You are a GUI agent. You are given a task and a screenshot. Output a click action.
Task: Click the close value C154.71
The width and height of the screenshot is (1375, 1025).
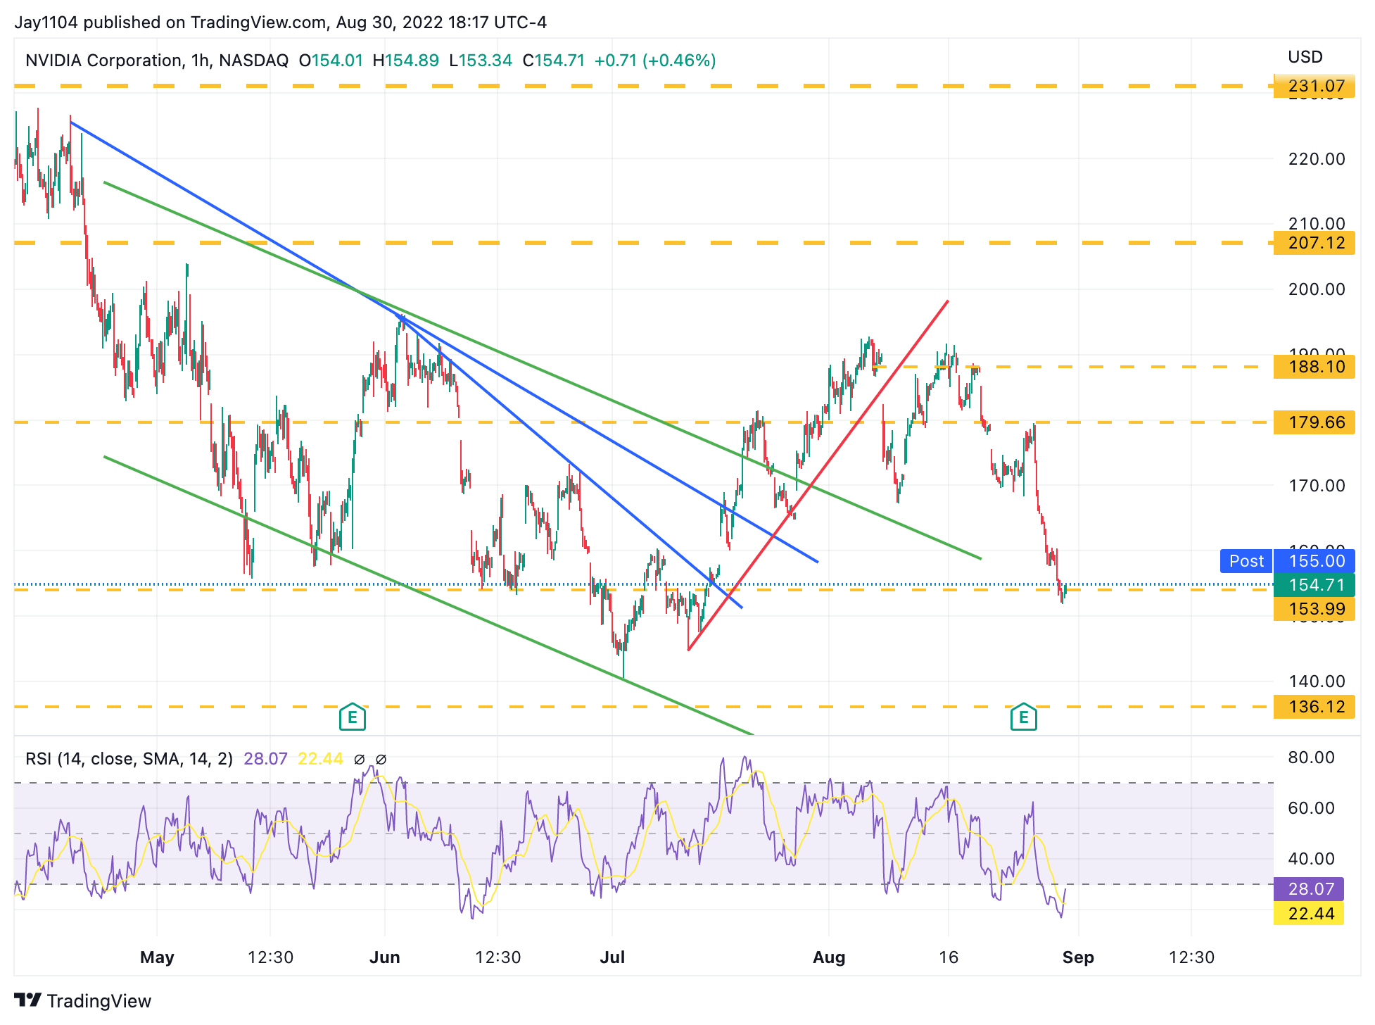pyautogui.click(x=554, y=61)
